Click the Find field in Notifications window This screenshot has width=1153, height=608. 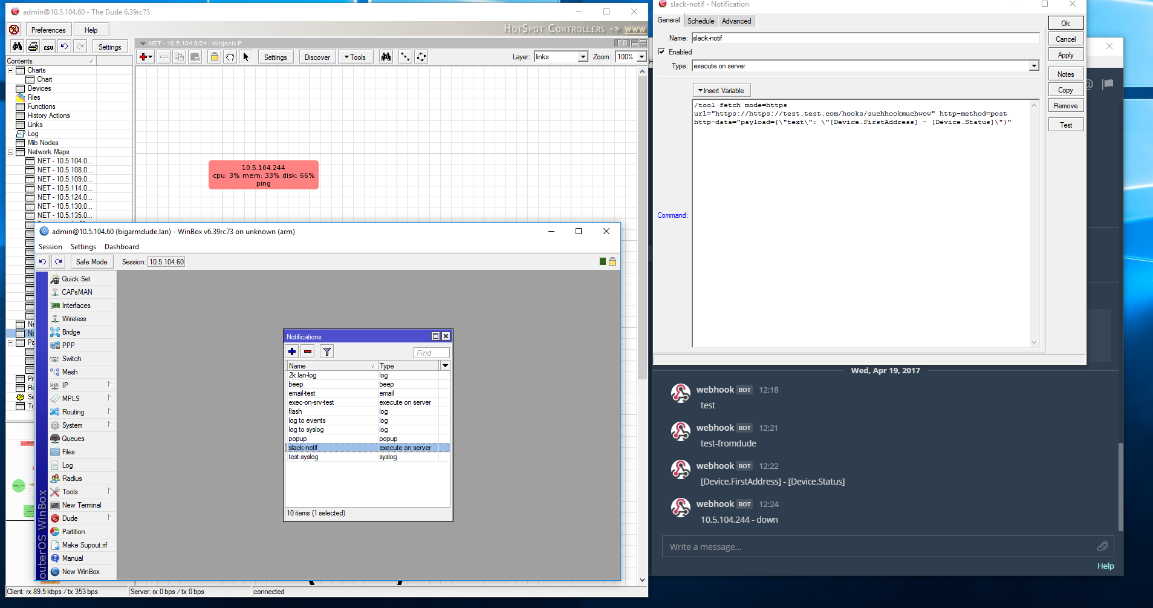(431, 353)
